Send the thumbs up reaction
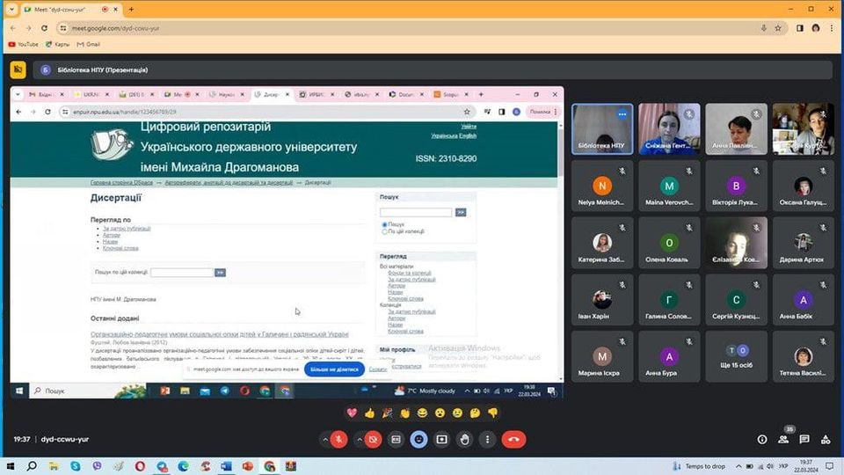This screenshot has height=475, width=844. click(x=369, y=413)
